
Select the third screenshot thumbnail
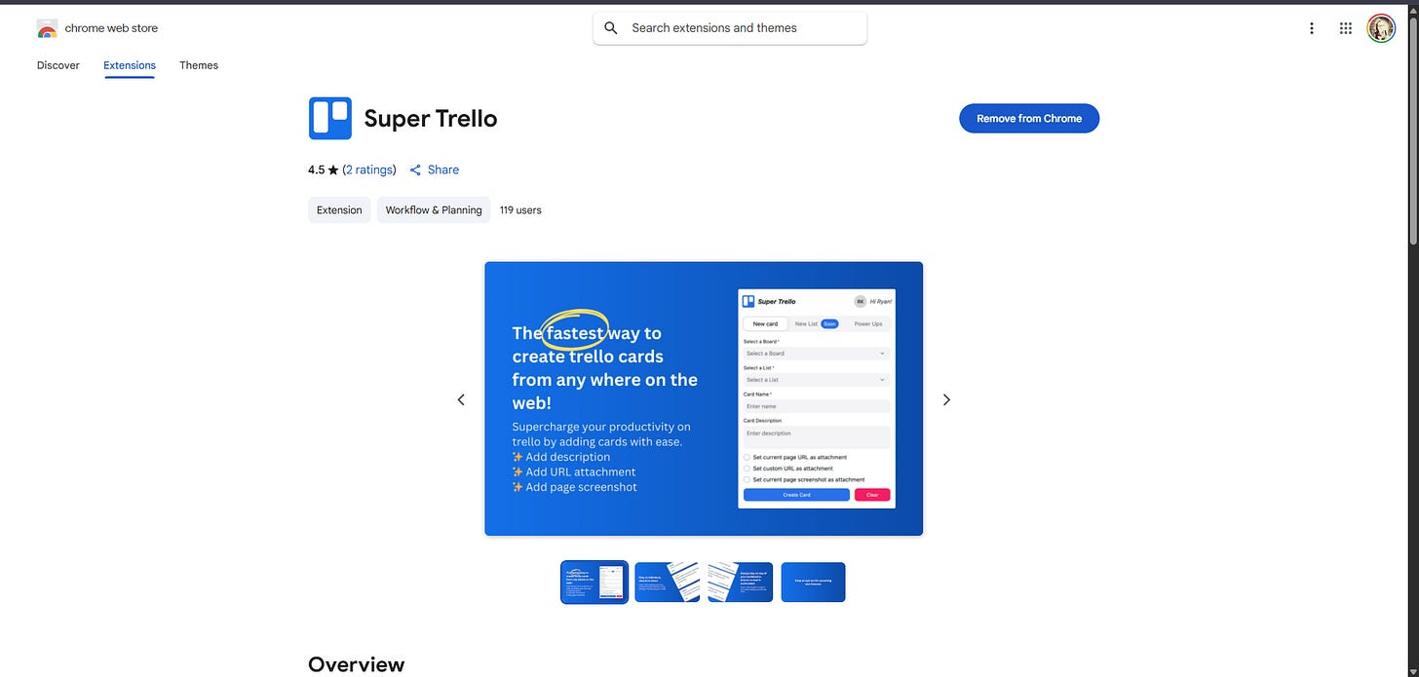click(741, 583)
